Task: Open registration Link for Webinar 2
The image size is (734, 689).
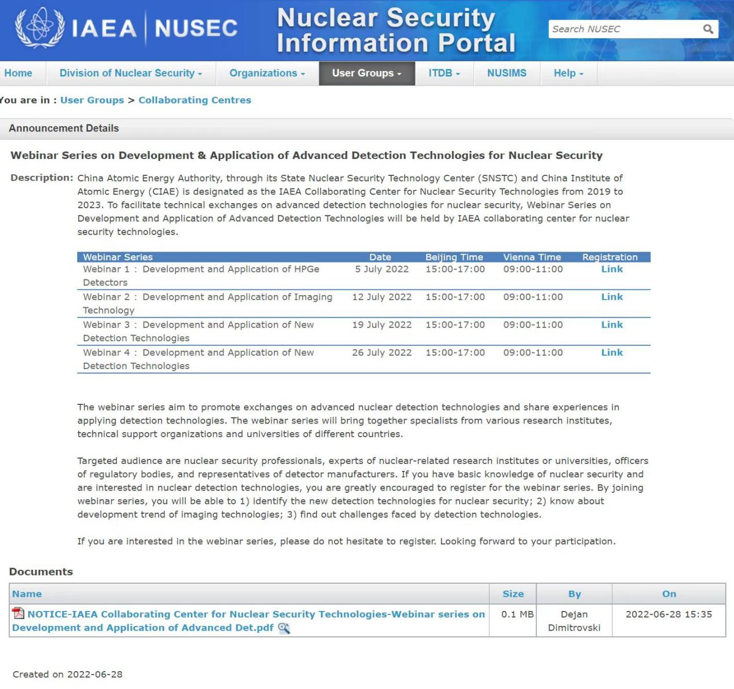Action: click(612, 297)
